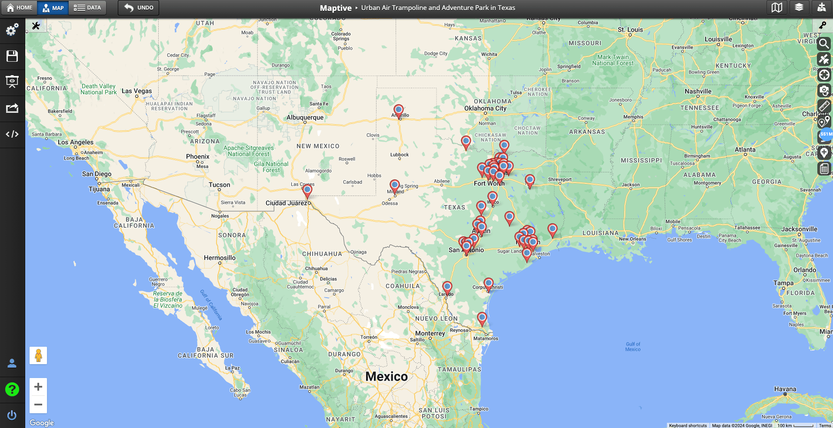
Task: Click the Mexico country label
Action: tap(387, 376)
